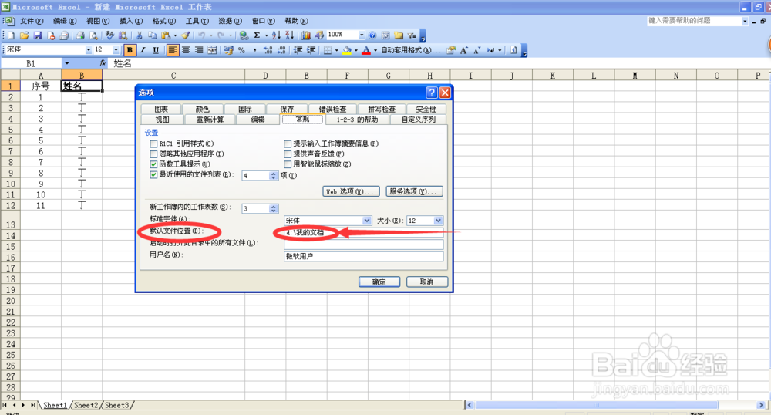The width and height of the screenshot is (771, 415).
Task: Click the Open file folder icon
Action: [24, 35]
